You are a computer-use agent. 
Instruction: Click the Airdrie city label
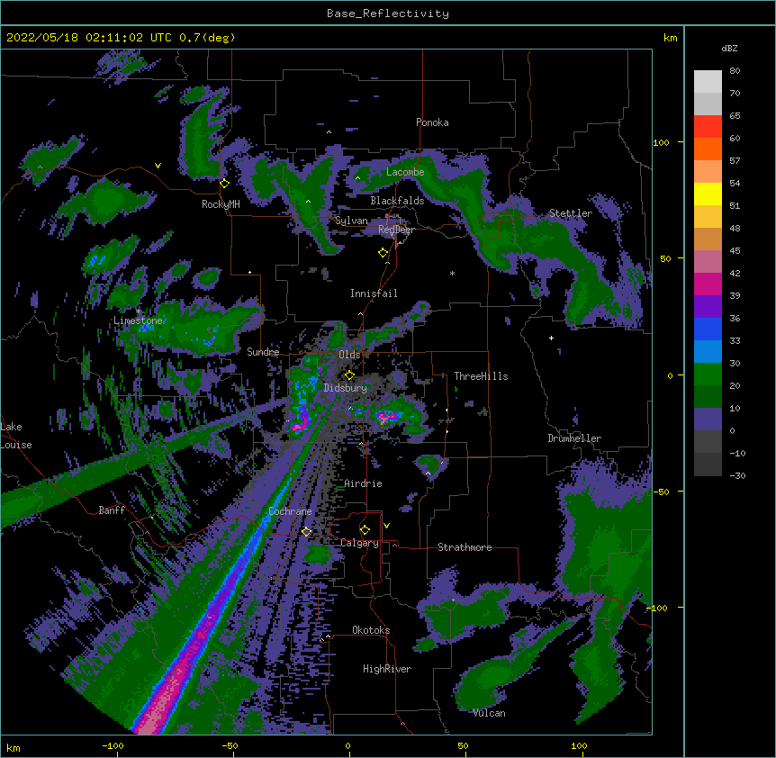(364, 483)
